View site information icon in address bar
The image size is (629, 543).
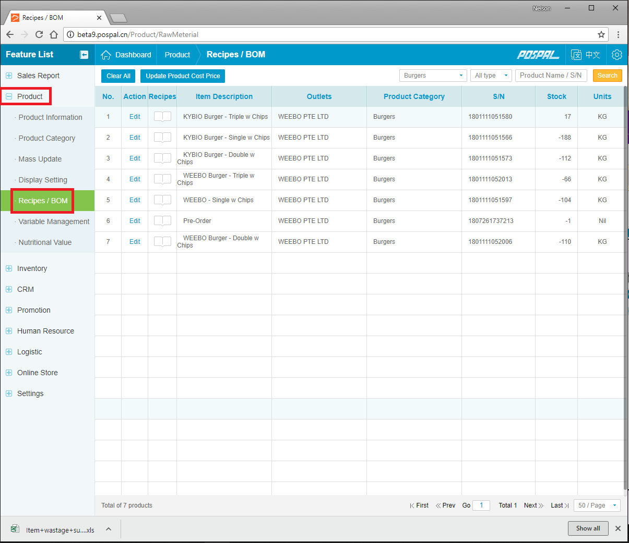pos(70,34)
